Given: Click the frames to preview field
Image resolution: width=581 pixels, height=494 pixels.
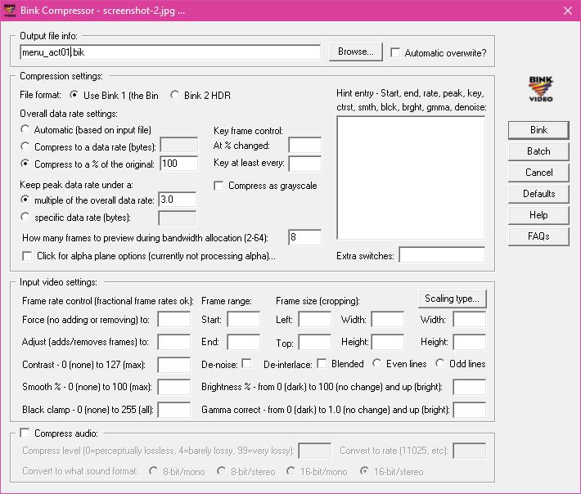Looking at the screenshot, I should point(305,237).
